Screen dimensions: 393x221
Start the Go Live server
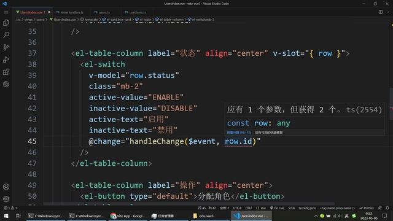pyautogui.click(x=277, y=208)
